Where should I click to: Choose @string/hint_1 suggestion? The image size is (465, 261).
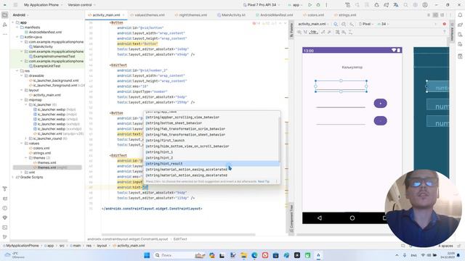pyautogui.click(x=211, y=152)
